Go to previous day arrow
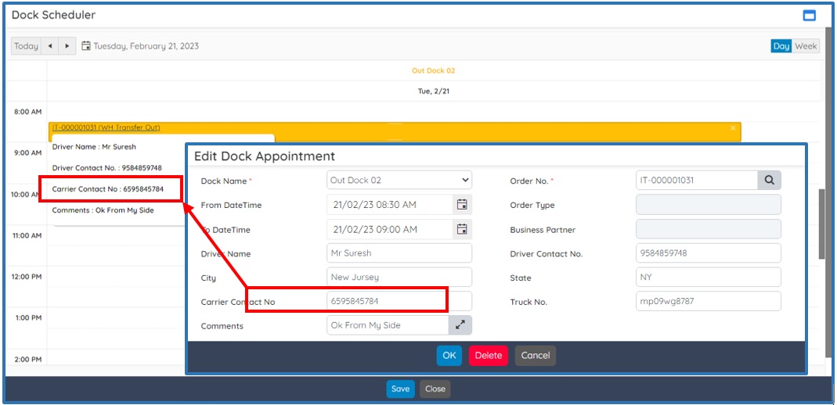The width and height of the screenshot is (837, 405). [x=50, y=46]
